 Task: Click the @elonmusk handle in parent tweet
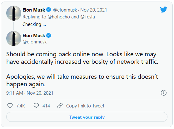[65, 10]
